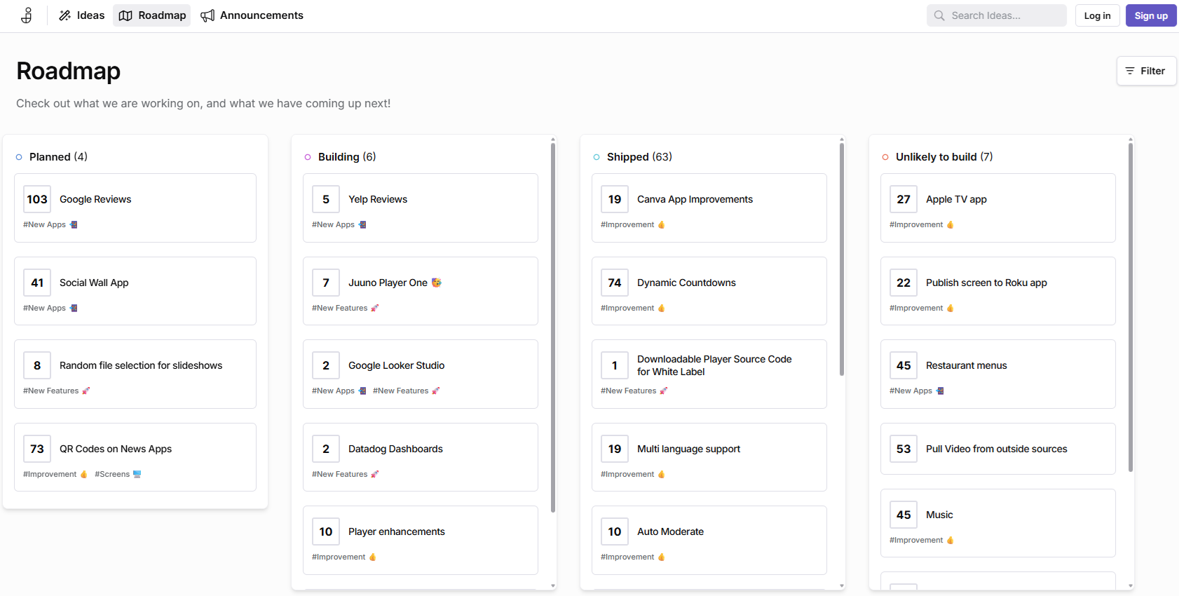Open the Music idea
This screenshot has width=1179, height=596.
click(x=939, y=515)
